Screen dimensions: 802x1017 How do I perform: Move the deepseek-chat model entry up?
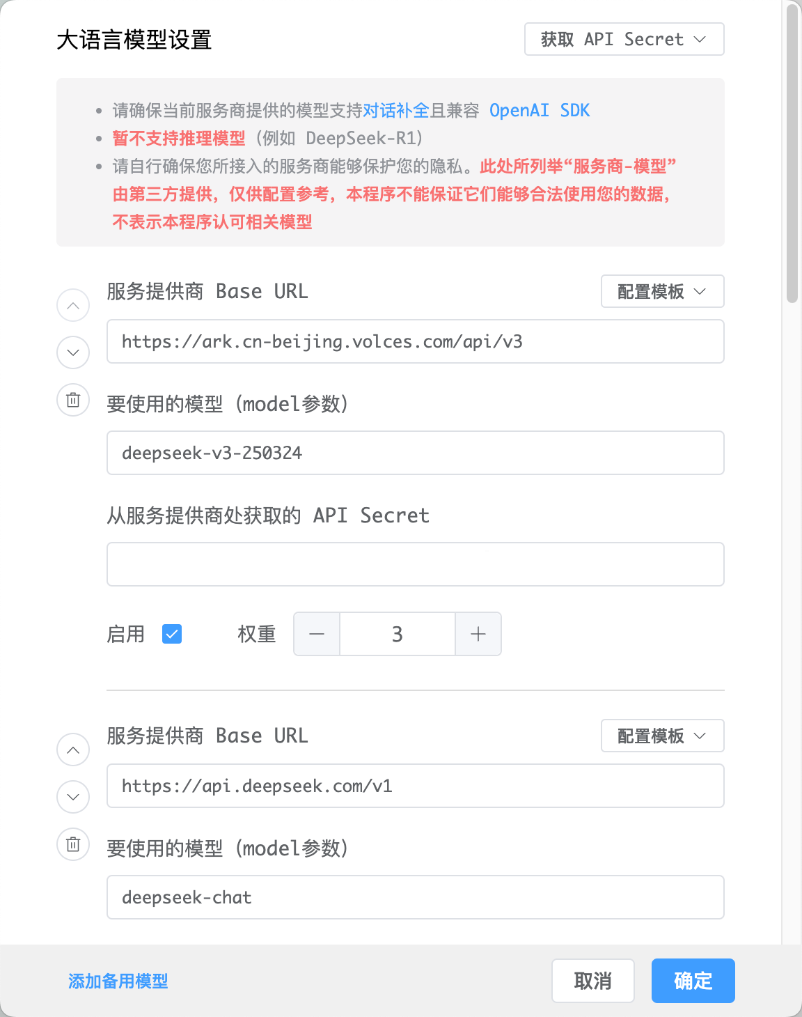point(72,750)
